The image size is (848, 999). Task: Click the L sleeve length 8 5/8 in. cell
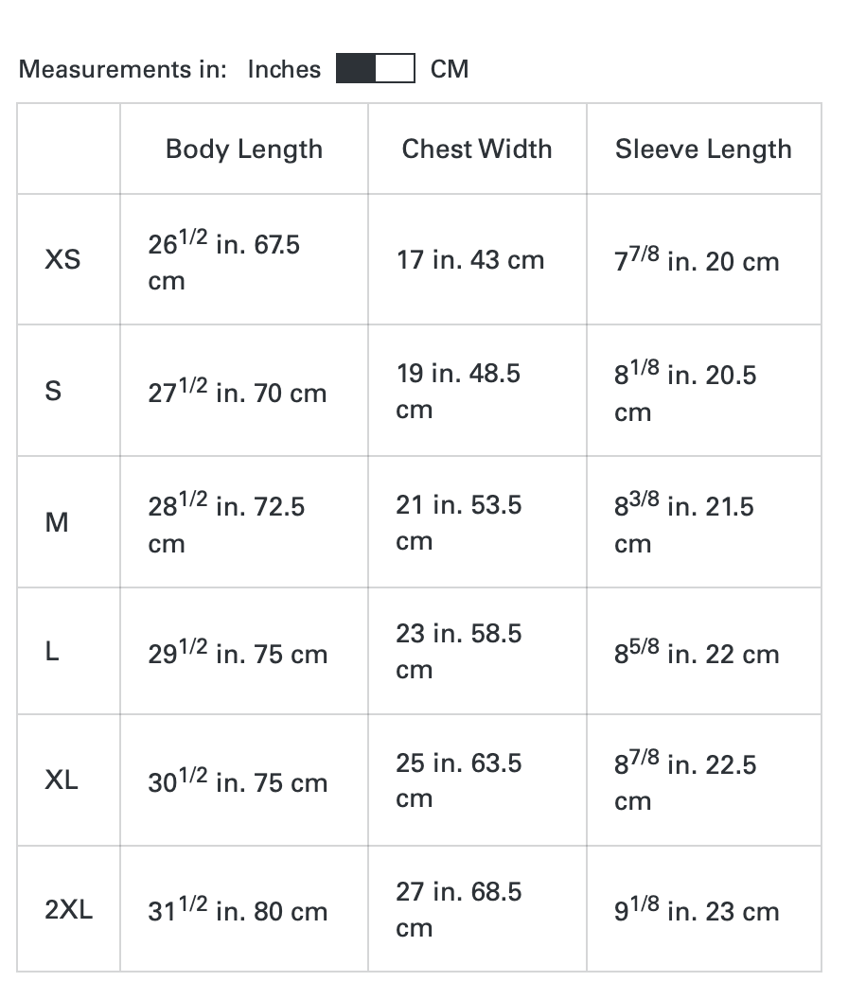click(697, 653)
